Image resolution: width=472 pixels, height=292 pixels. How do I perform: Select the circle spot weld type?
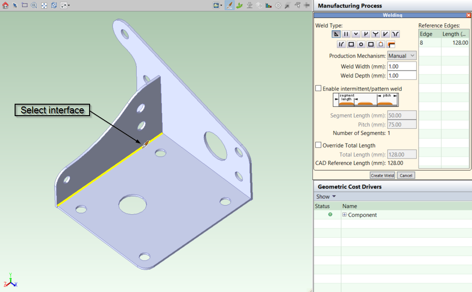coord(361,44)
